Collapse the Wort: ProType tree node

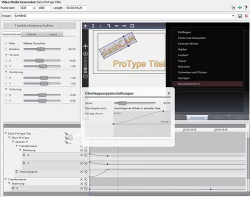[9, 137]
